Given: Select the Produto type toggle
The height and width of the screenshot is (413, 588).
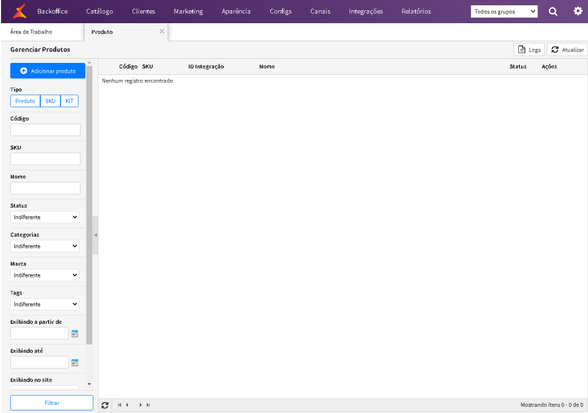Looking at the screenshot, I should (x=25, y=101).
